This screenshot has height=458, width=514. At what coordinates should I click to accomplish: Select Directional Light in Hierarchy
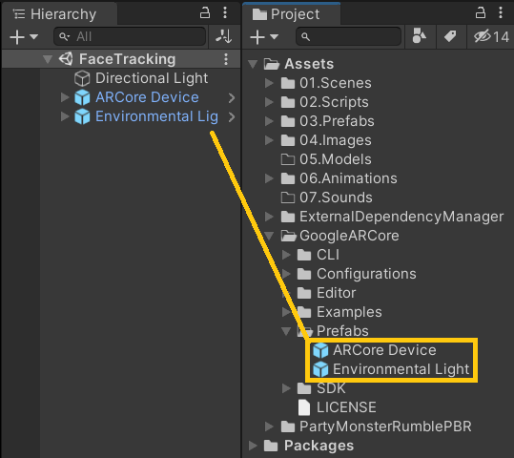[152, 78]
